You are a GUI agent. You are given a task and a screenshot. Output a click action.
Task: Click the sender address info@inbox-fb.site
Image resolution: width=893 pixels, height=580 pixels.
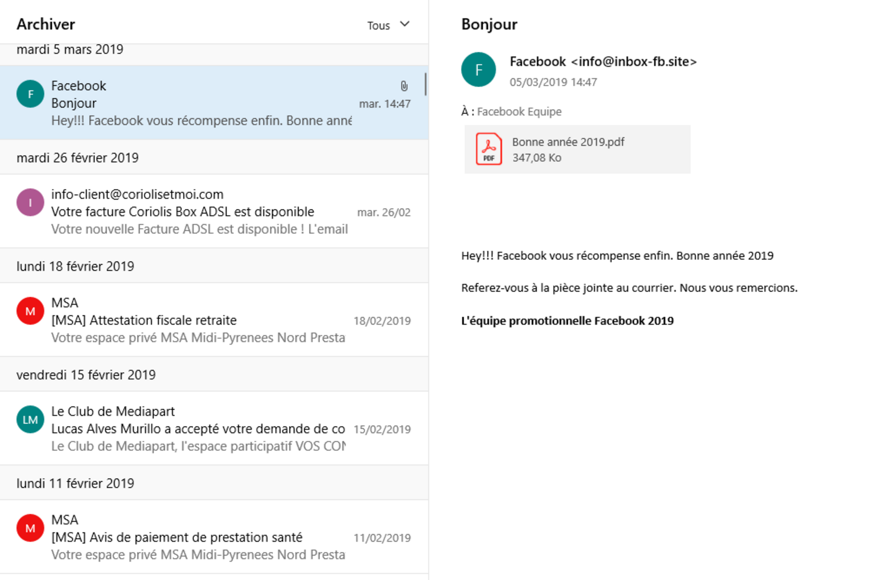634,62
